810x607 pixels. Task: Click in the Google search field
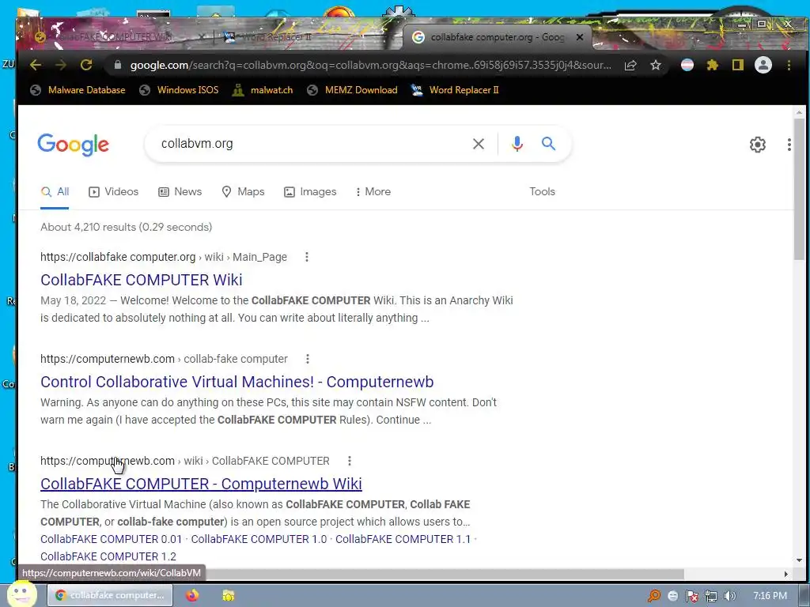tap(310, 144)
